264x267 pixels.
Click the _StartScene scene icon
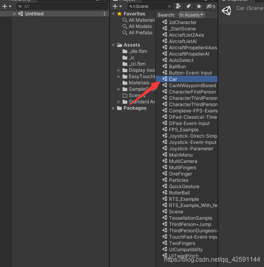click(165, 28)
